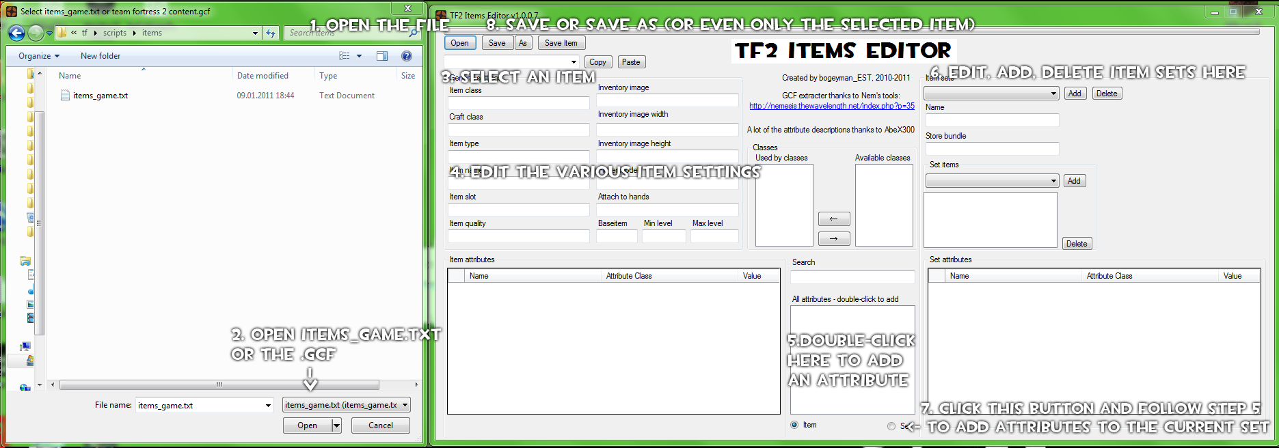
Task: Click the change view icon
Action: pos(345,56)
